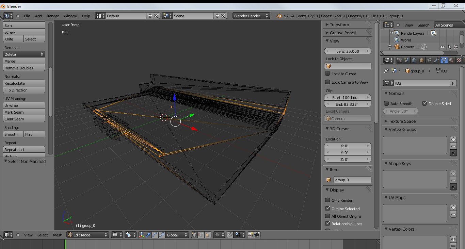Viewport: 465px width, 249px height.
Task: Select the translate manipulator arrow icon
Action: (x=148, y=235)
